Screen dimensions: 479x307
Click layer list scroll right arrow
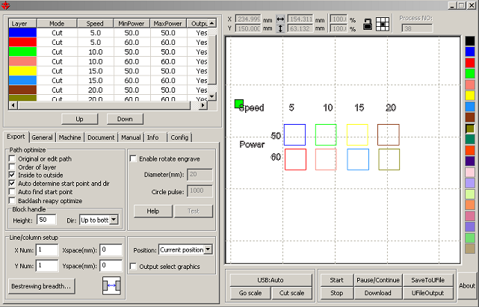point(203,105)
